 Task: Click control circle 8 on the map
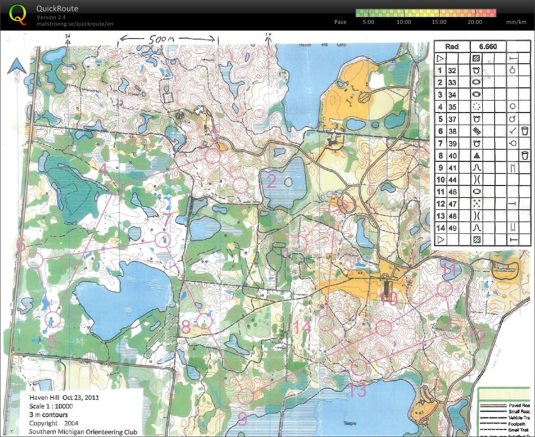point(204,320)
